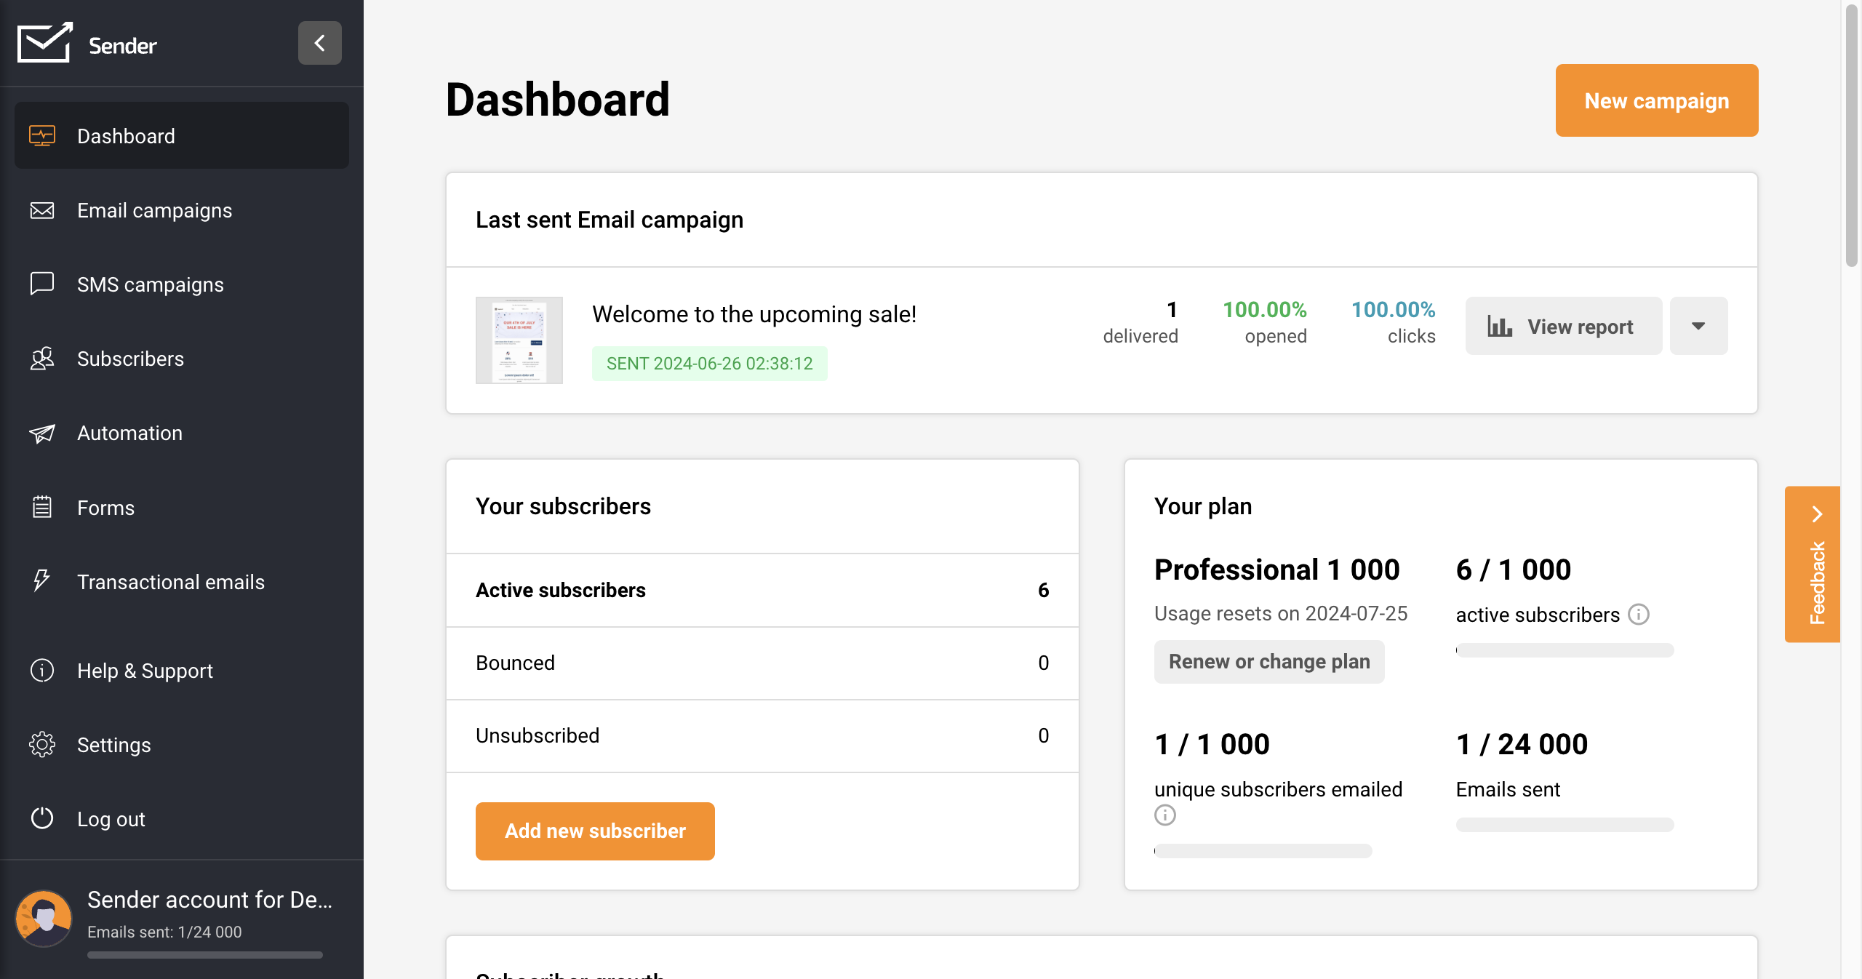The width and height of the screenshot is (1862, 979).
Task: Click the SMS campaigns chat bubble icon
Action: pyautogui.click(x=42, y=284)
